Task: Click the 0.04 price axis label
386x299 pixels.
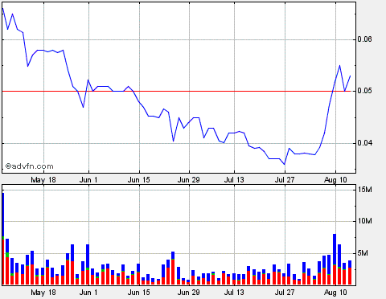Action: tap(365, 143)
